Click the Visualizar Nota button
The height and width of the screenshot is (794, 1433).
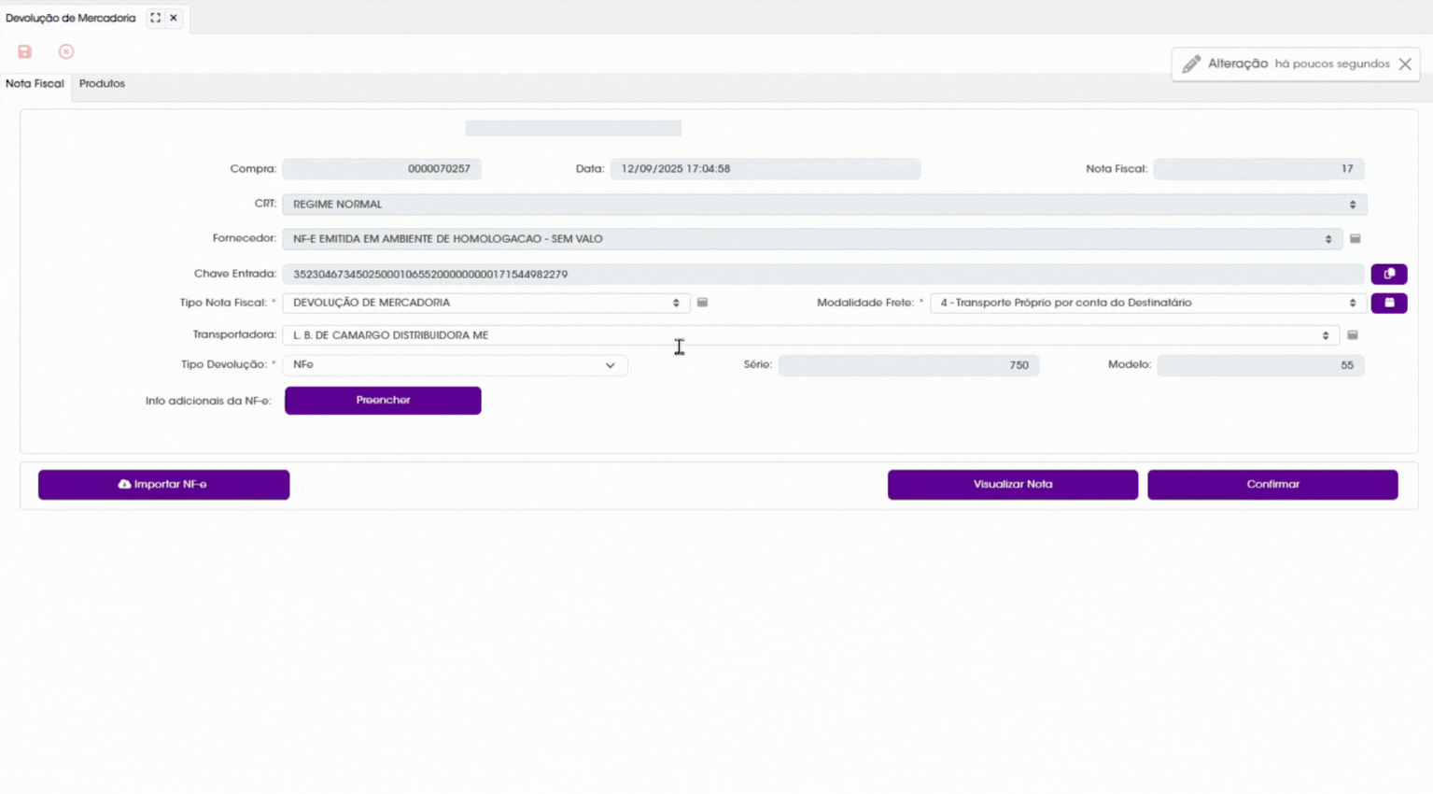[1013, 485]
